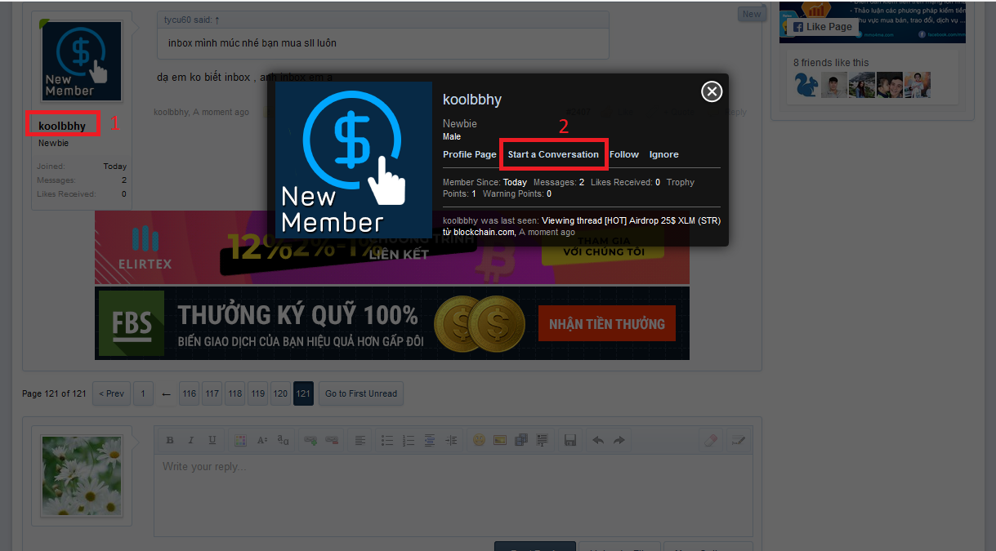Viewport: 996px width, 551px height.
Task: Click the indent icon in the editor
Action: click(x=451, y=440)
